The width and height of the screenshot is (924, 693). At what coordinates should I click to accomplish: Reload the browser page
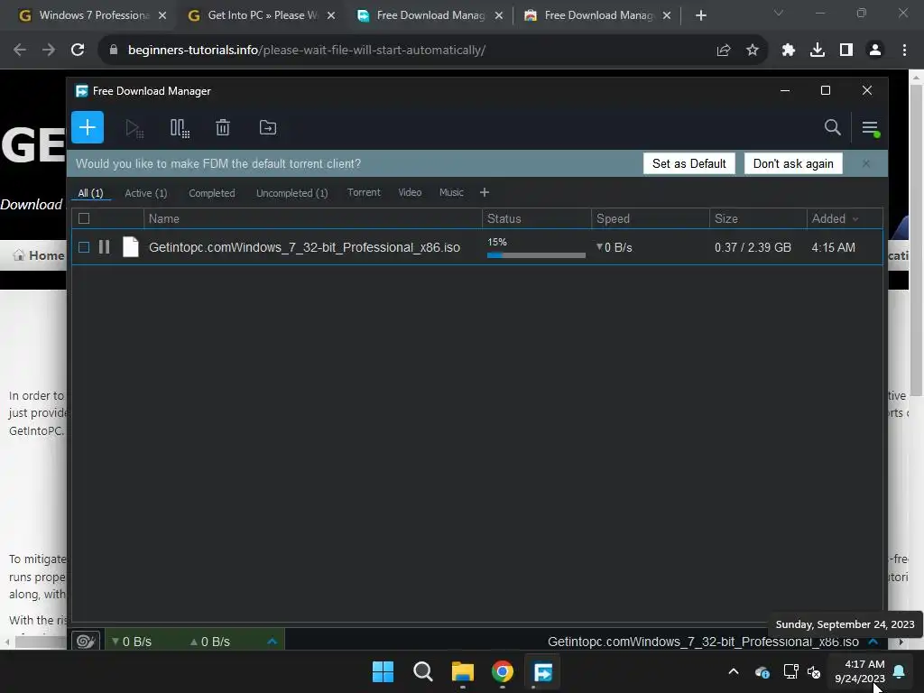tap(78, 50)
